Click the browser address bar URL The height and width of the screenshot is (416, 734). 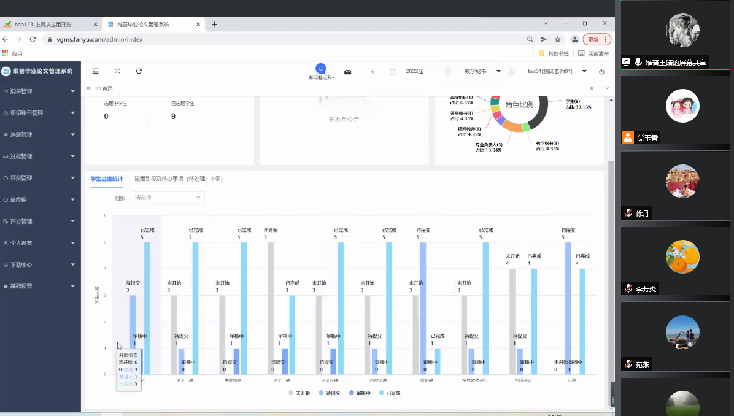pyautogui.click(x=245, y=39)
